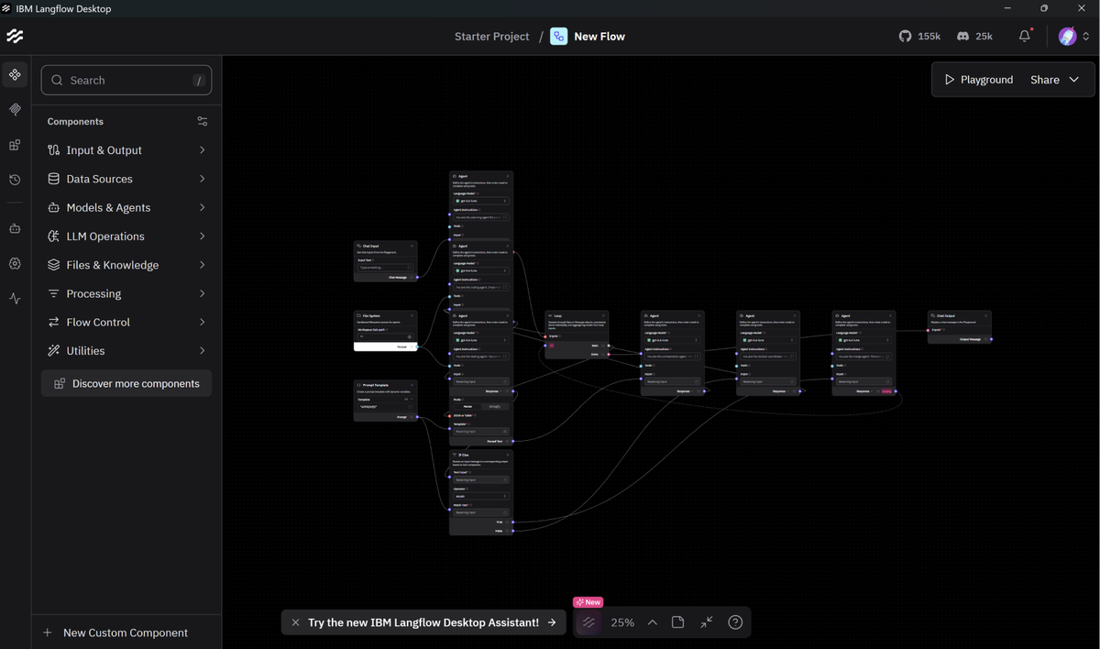Click the Models & Agents robot icon
1100x649 pixels.
tap(54, 207)
